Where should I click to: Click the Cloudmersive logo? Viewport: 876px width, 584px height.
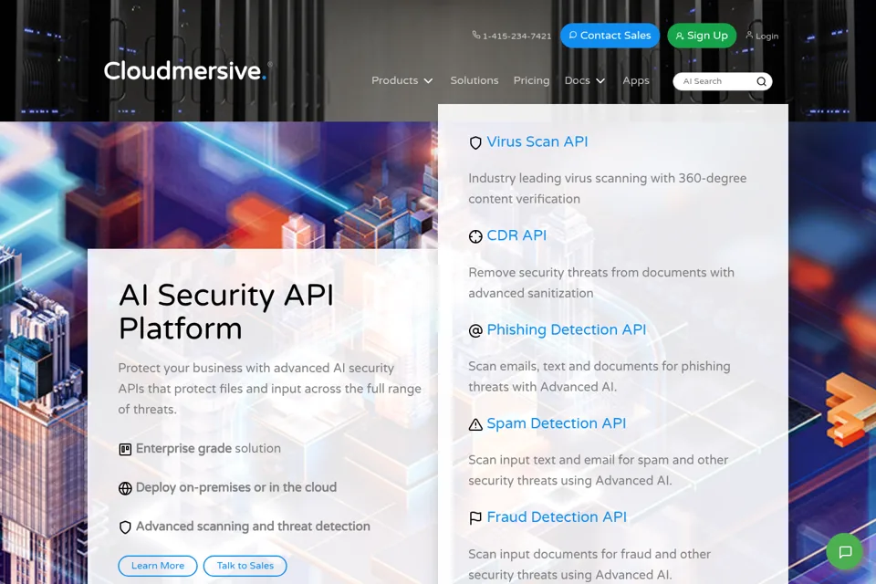(x=188, y=71)
